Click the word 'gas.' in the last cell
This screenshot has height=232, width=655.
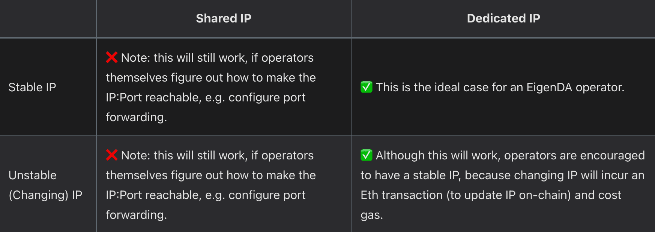(372, 215)
